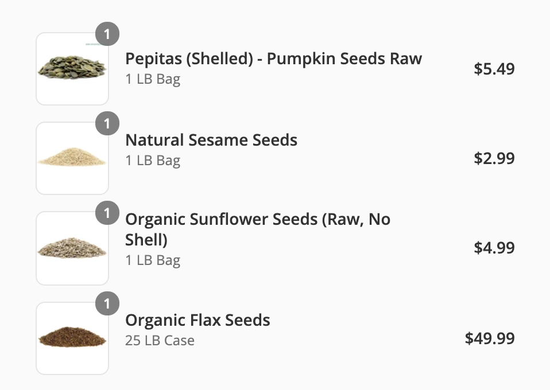Screen dimensions: 550x390
Task: Click the $49.99 price of Flax Seeds
Action: (489, 338)
